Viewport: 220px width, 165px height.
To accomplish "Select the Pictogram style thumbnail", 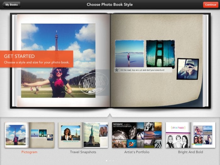I will pyautogui.click(x=30, y=135).
